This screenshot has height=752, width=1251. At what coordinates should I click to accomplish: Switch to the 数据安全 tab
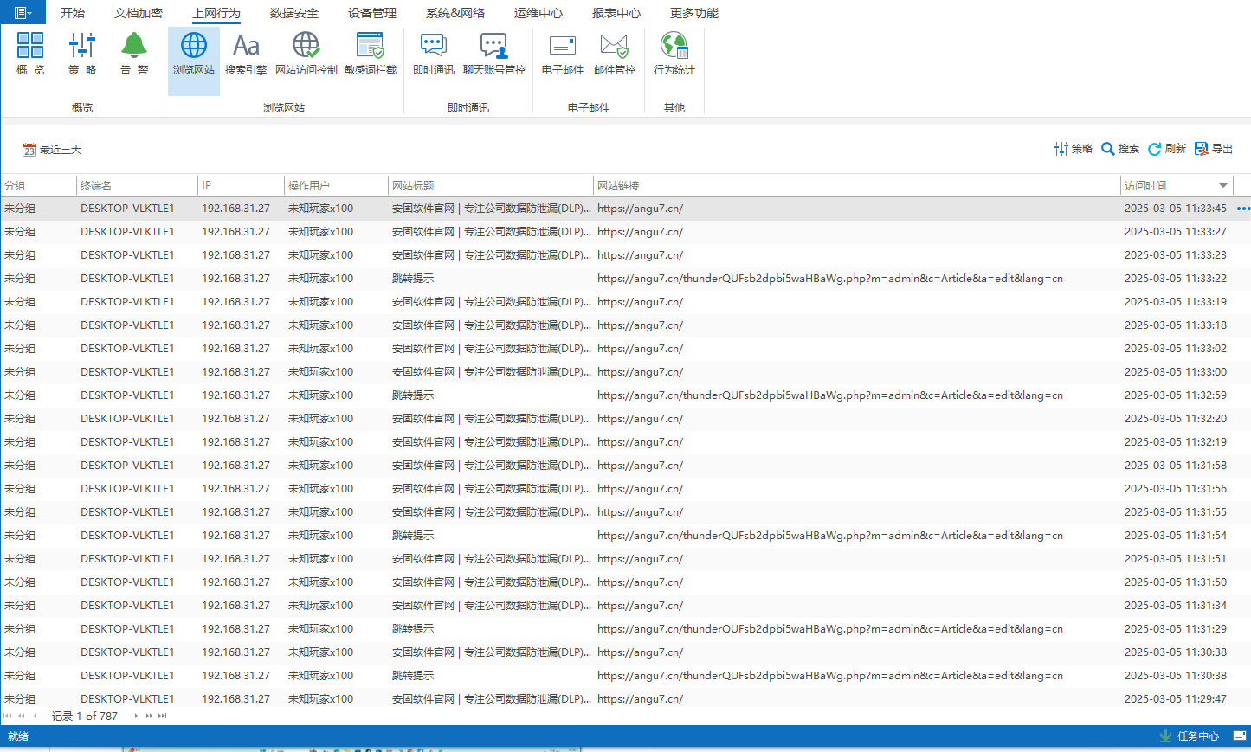tap(293, 13)
